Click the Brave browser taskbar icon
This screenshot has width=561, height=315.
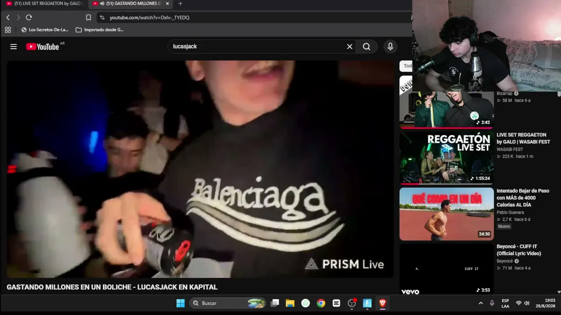(x=383, y=303)
